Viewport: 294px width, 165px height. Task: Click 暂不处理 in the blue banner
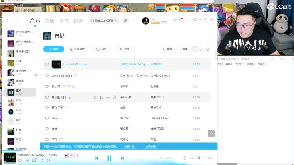(x=150, y=146)
